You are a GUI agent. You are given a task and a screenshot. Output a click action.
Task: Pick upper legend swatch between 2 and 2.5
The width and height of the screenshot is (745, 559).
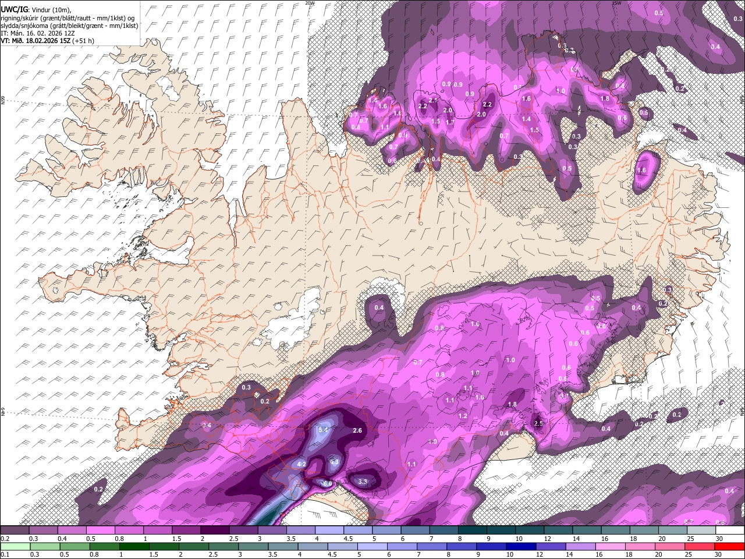point(215,530)
